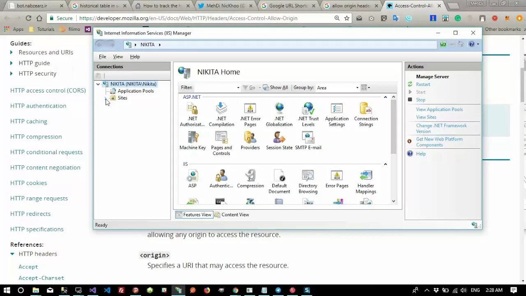Viewport: 526px width, 296px height.
Task: Expand the Sites tree node
Action: [x=106, y=98]
